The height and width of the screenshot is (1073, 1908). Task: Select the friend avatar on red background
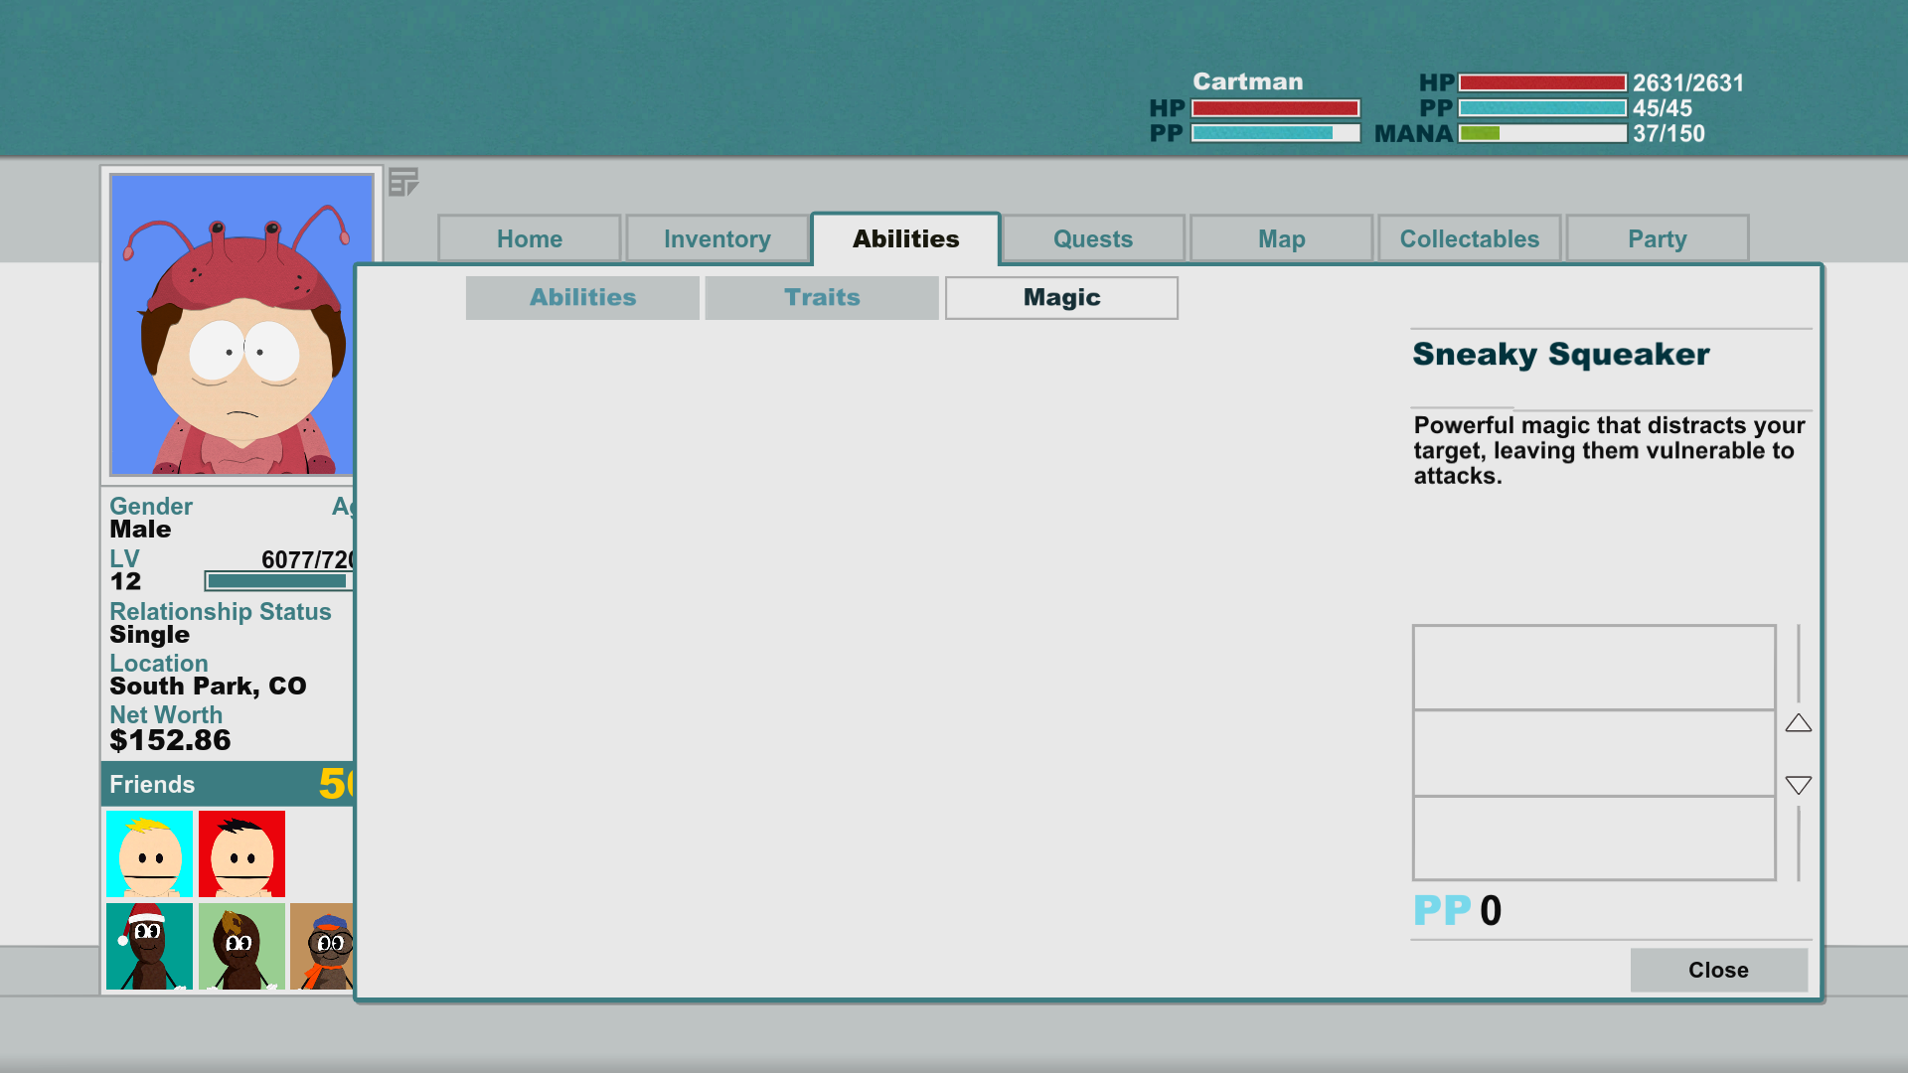click(x=241, y=853)
